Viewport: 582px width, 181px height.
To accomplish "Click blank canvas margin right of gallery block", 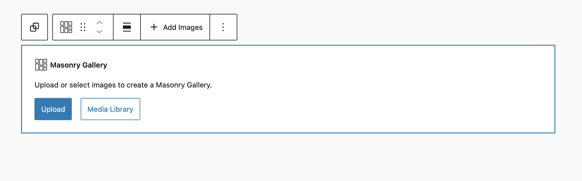I will point(569,89).
